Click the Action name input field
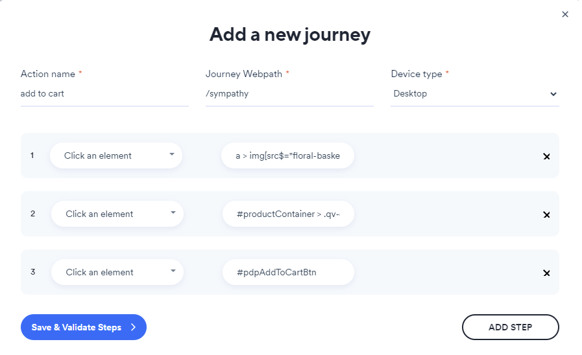Image resolution: width=582 pixels, height=355 pixels. tap(104, 94)
